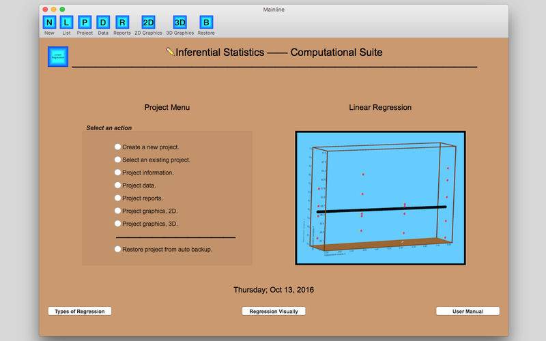
Task: Open the List toolbar icon
Action: (x=66, y=23)
